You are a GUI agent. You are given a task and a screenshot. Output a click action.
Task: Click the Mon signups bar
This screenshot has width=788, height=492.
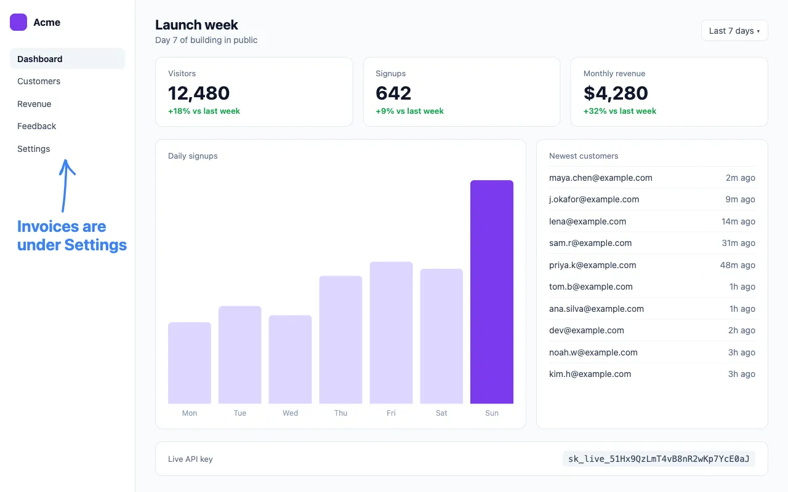tap(190, 363)
